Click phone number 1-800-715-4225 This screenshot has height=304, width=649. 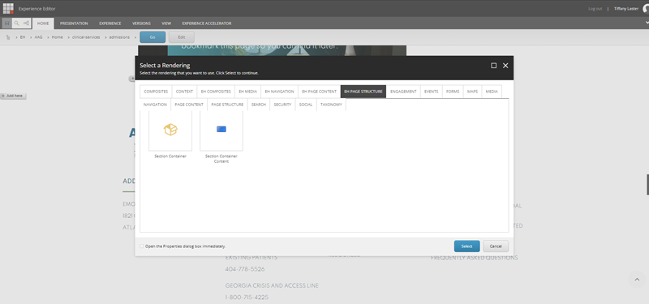pos(247,298)
